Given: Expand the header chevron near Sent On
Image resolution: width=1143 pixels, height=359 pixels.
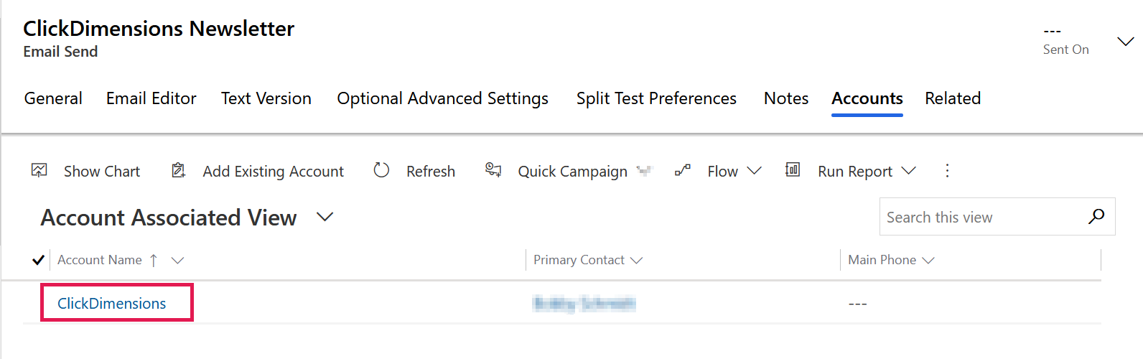Looking at the screenshot, I should pyautogui.click(x=1126, y=42).
